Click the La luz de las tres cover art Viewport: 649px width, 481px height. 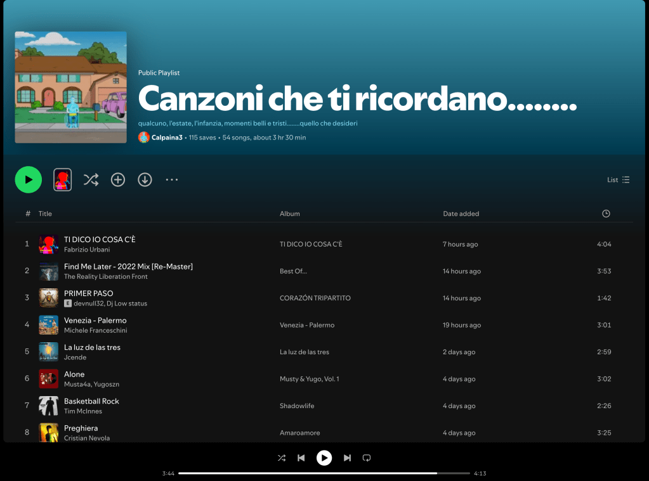48,352
